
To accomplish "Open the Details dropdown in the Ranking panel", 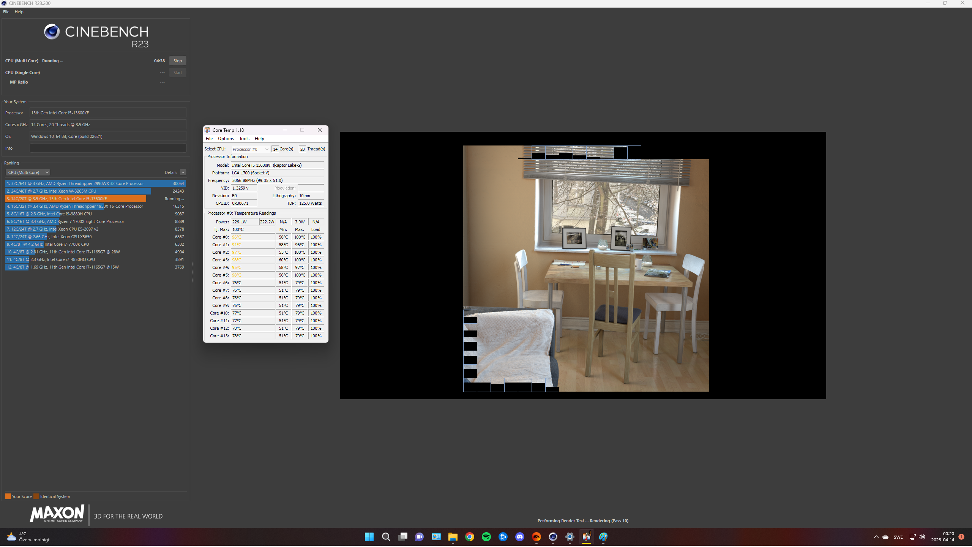I will pyautogui.click(x=183, y=172).
